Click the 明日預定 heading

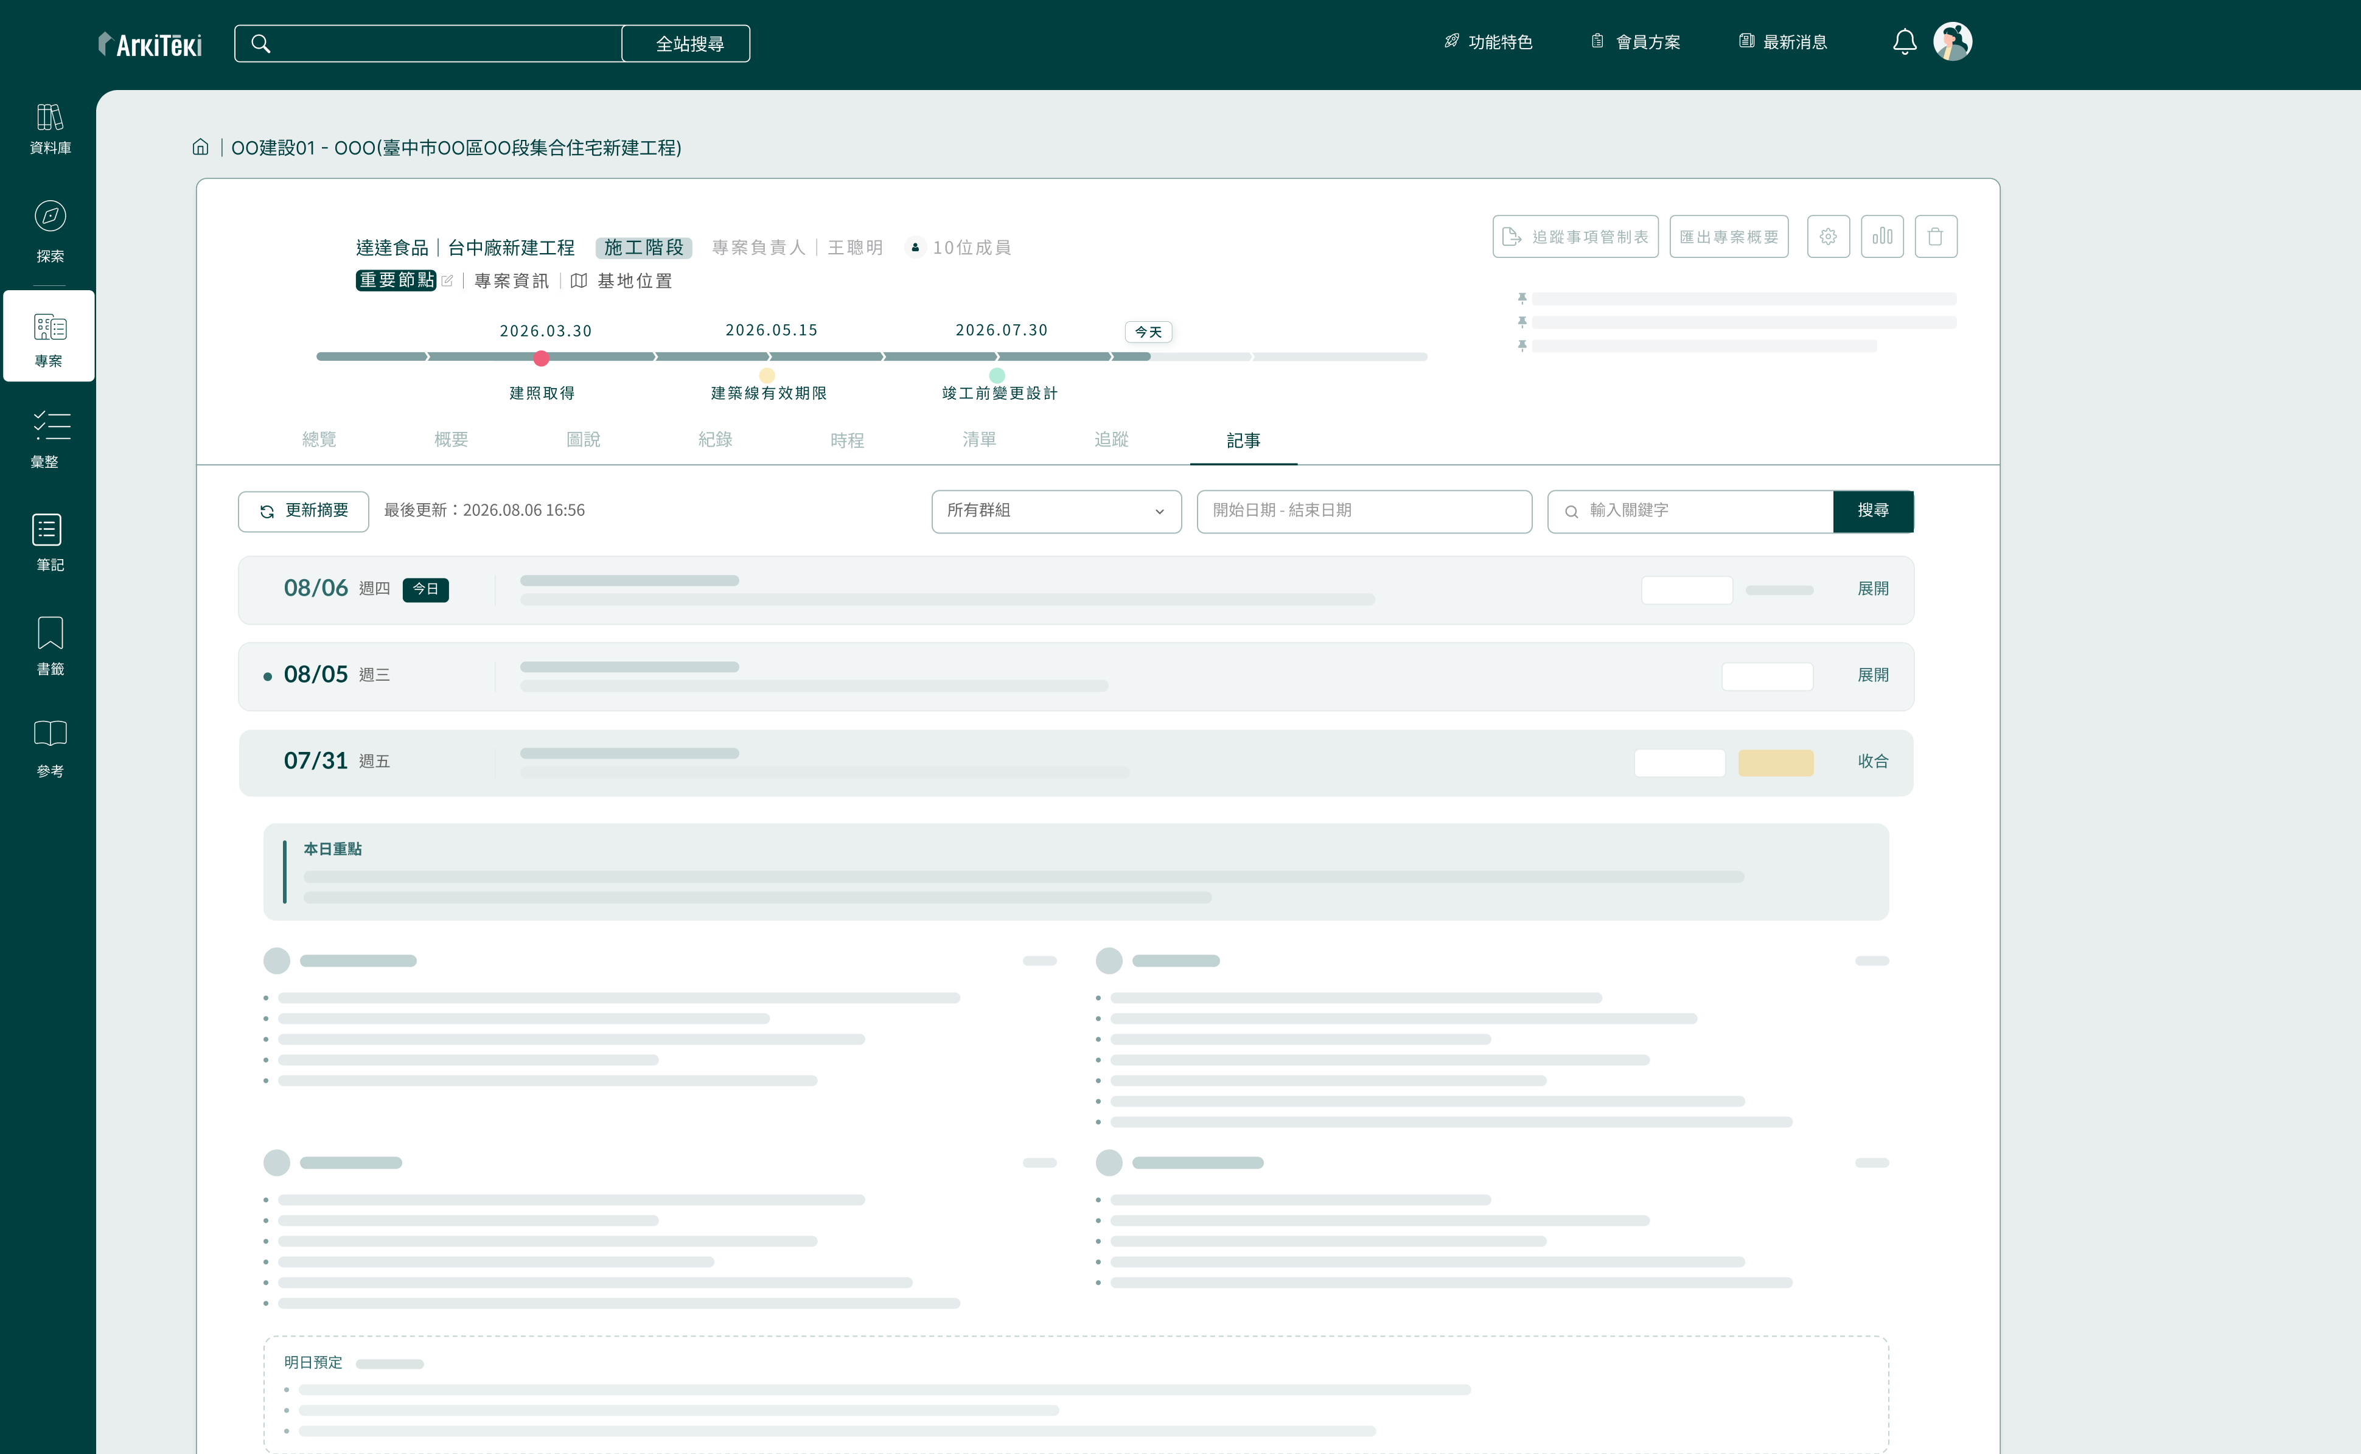click(x=313, y=1363)
